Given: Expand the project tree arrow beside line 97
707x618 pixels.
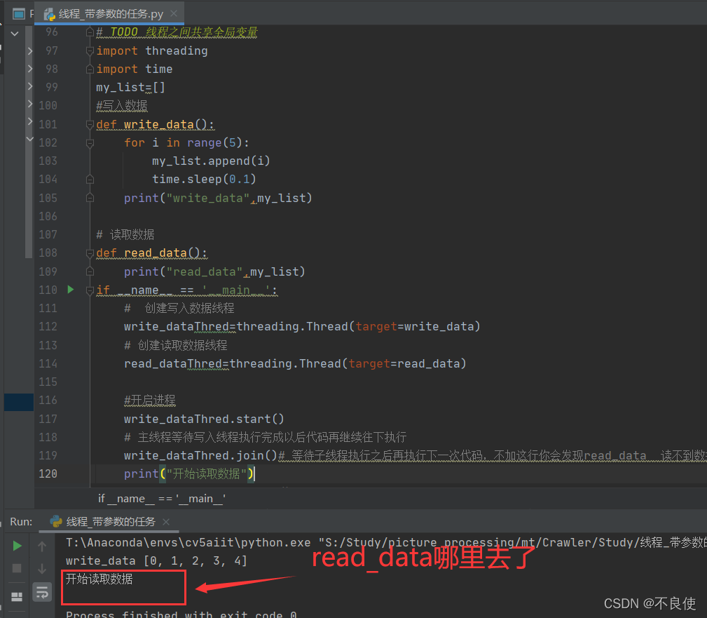Looking at the screenshot, I should 29,51.
